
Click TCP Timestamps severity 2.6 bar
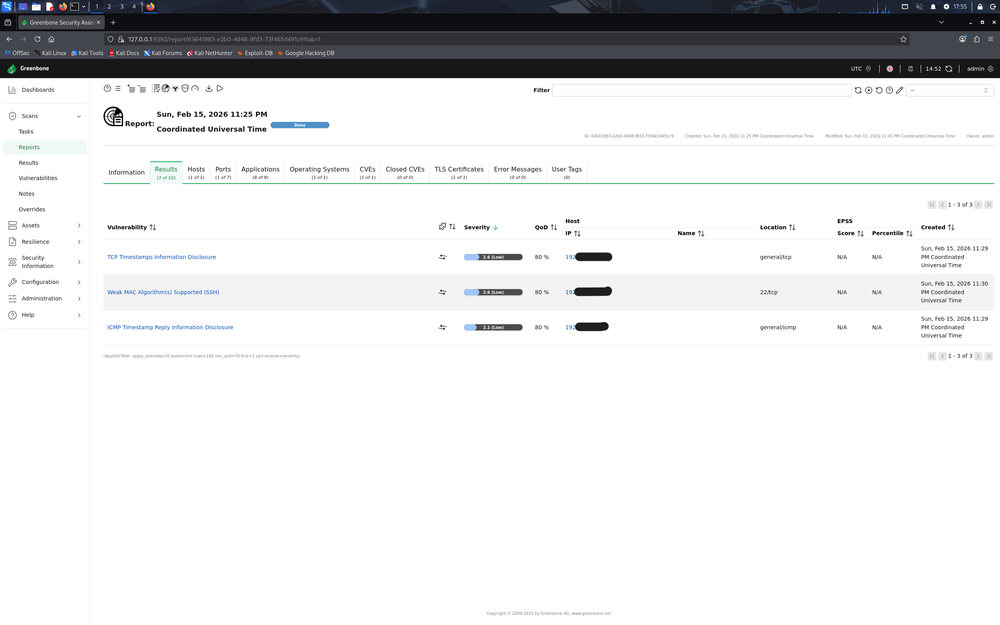[493, 257]
